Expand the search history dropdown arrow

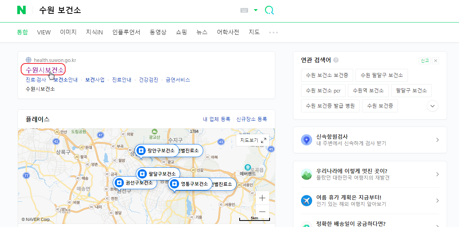pos(256,10)
